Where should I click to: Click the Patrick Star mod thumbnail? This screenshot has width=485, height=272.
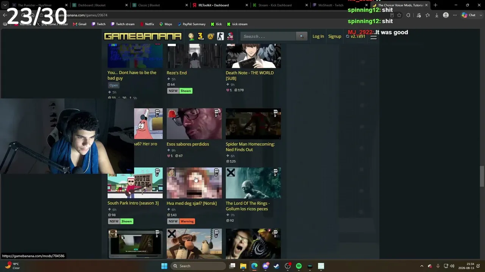point(148,124)
